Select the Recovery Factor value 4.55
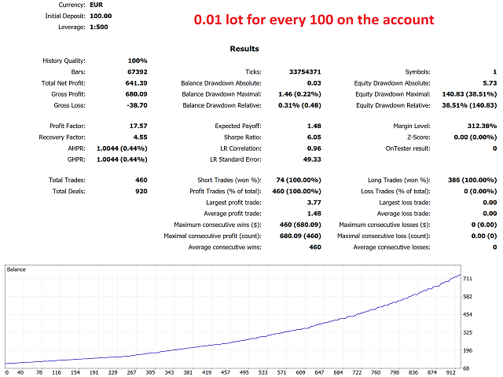 [140, 137]
